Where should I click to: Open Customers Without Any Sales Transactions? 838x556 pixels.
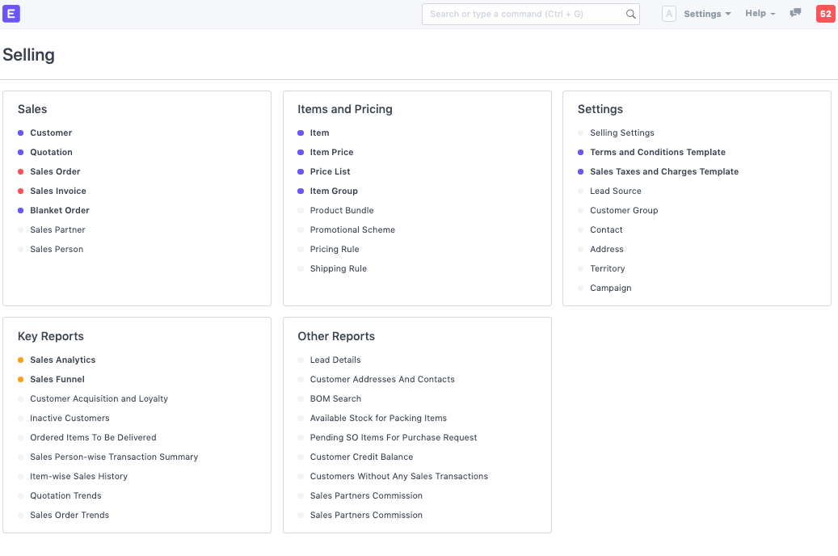398,476
